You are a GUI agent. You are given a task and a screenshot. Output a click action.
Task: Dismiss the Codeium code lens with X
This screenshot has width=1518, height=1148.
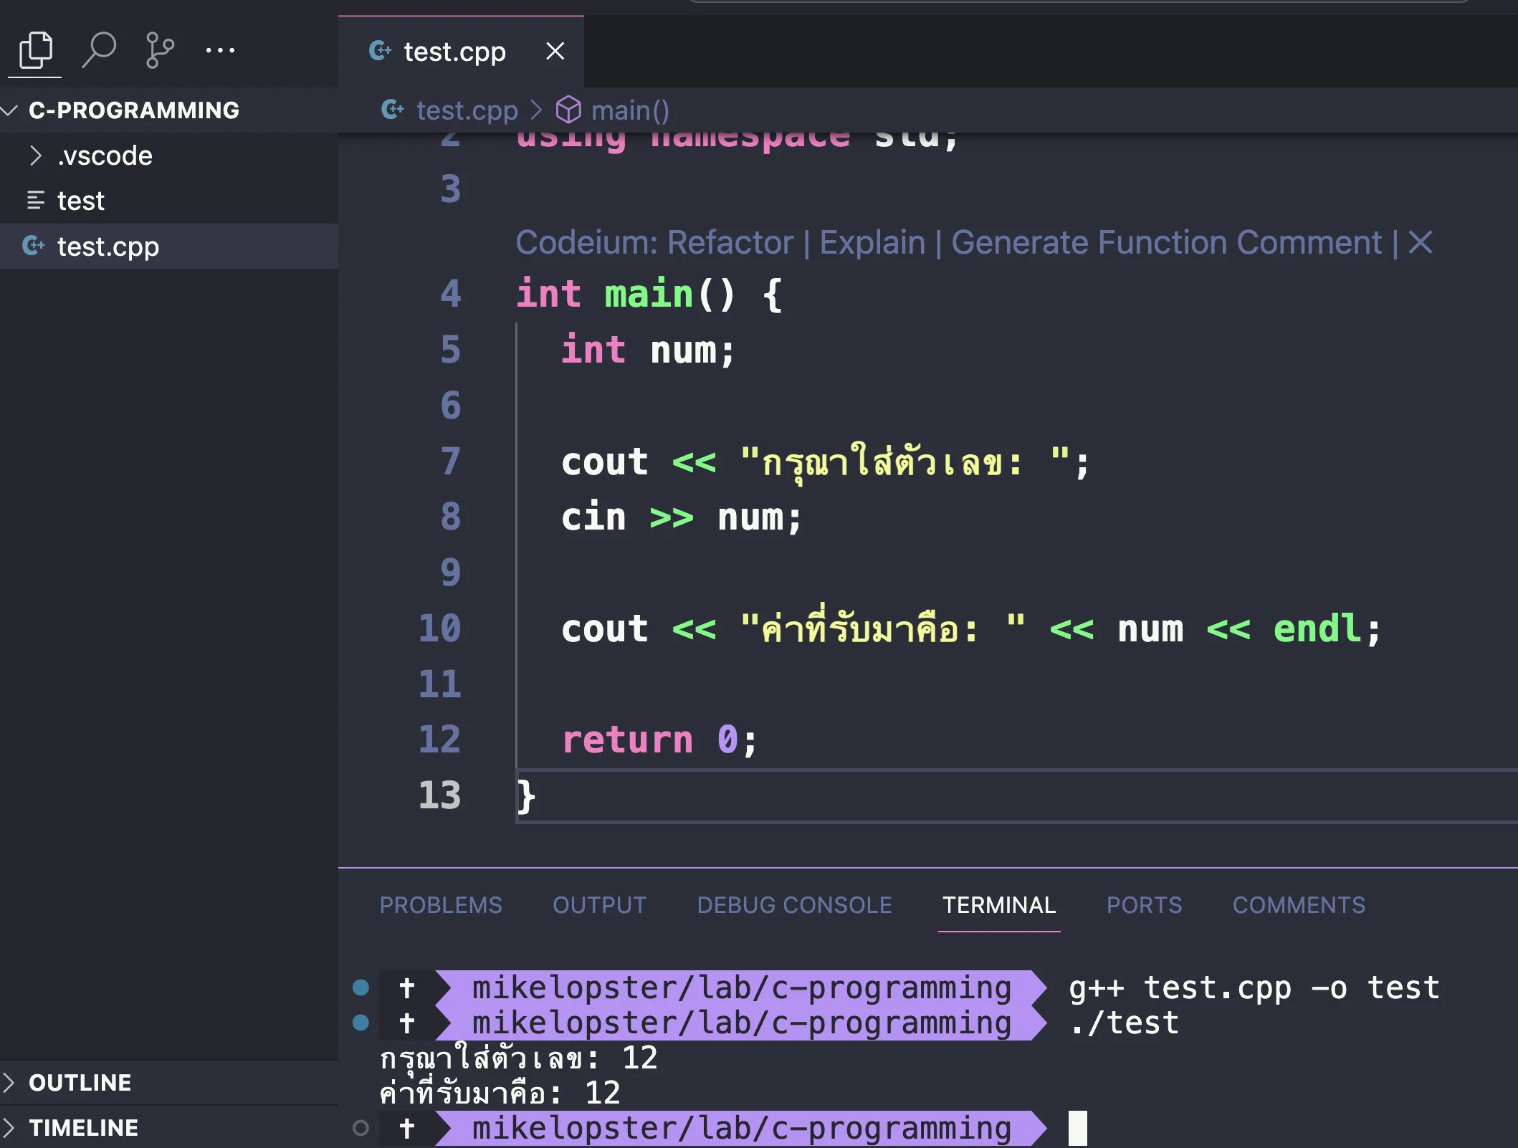1420,242
